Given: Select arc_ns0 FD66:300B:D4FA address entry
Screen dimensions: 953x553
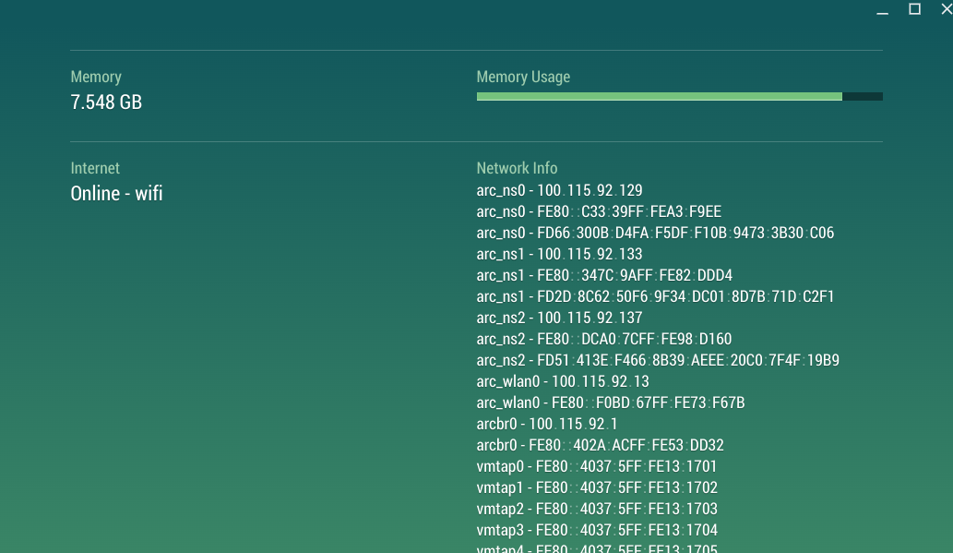Looking at the screenshot, I should 655,233.
